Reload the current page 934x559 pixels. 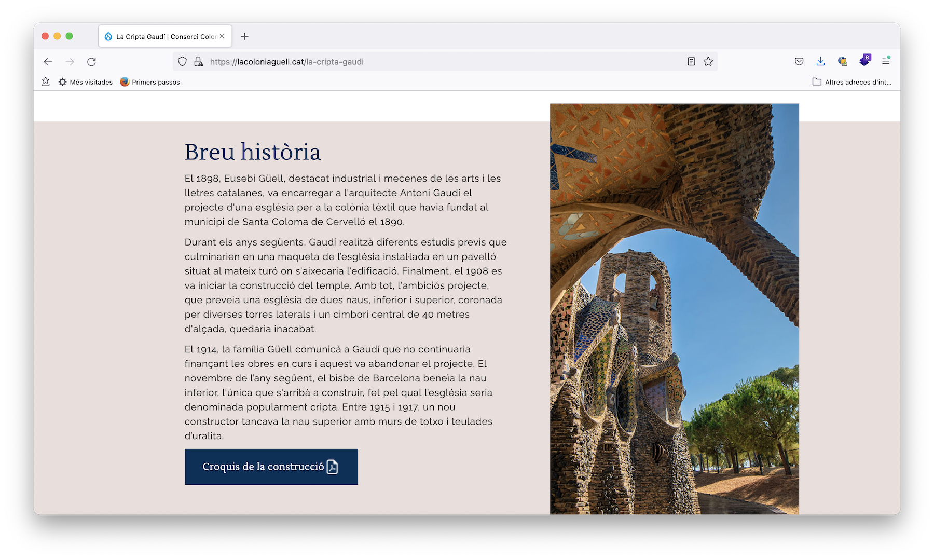tap(91, 62)
